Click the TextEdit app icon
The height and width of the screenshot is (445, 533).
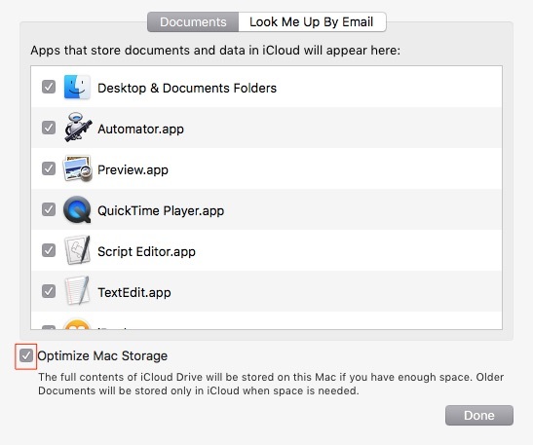pyautogui.click(x=78, y=291)
